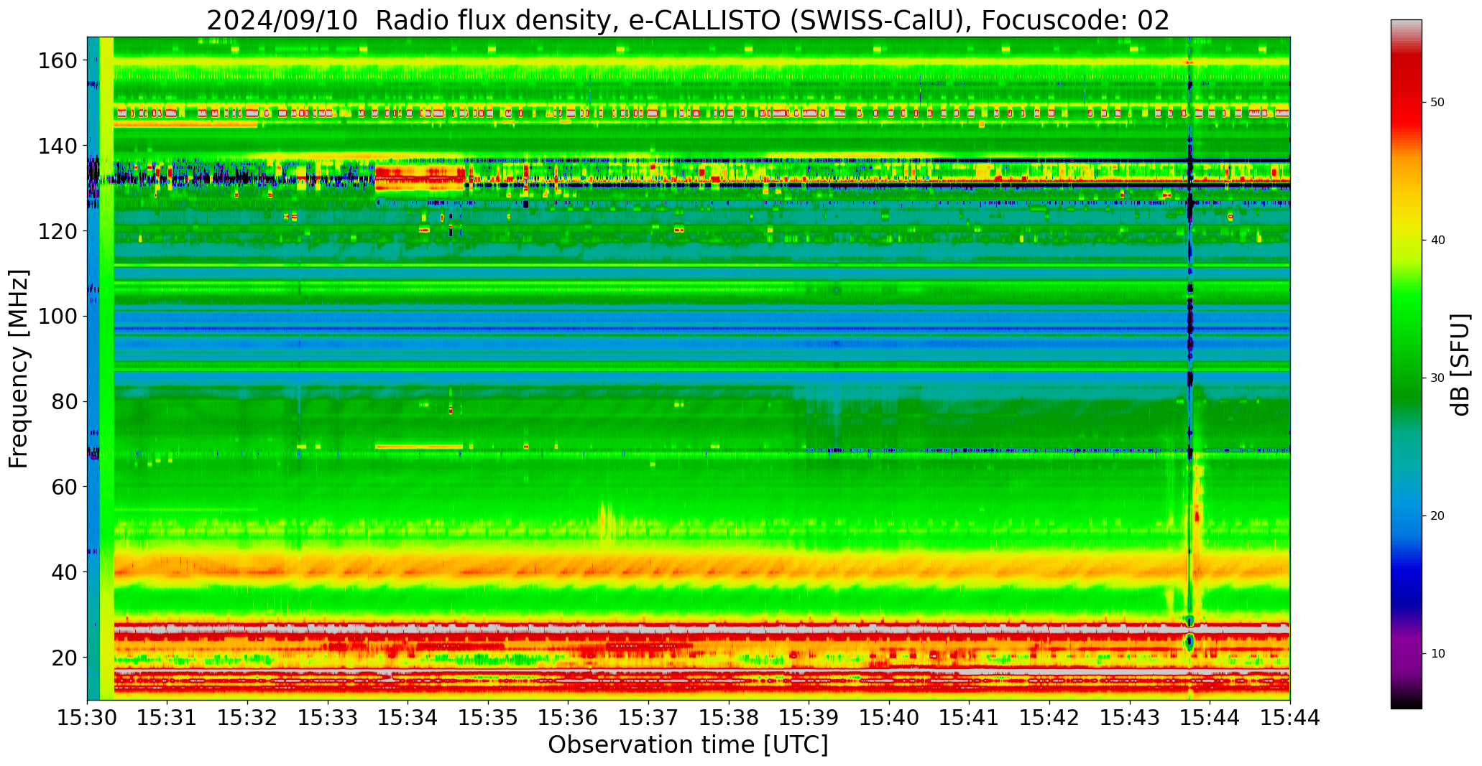The width and height of the screenshot is (1482, 766).
Task: Click the colorbar tick label 50
Action: click(1437, 103)
